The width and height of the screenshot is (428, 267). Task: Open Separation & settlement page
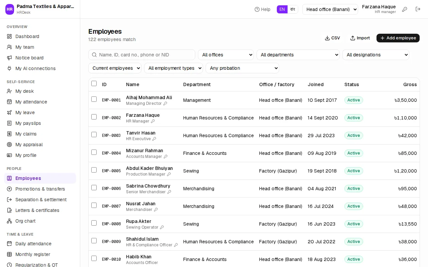pos(40,200)
